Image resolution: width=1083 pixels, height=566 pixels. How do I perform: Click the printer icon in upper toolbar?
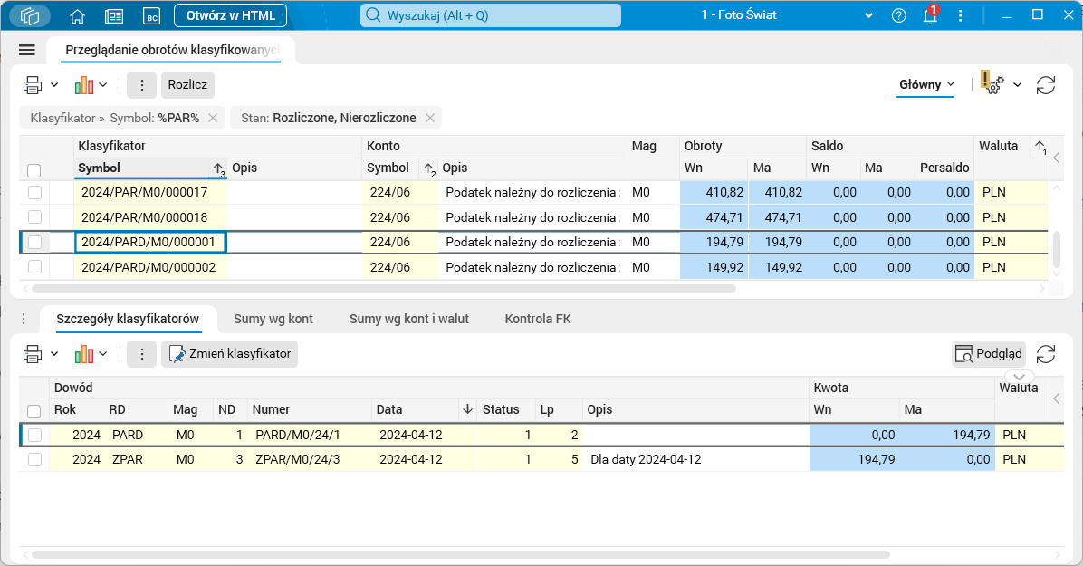tap(33, 85)
